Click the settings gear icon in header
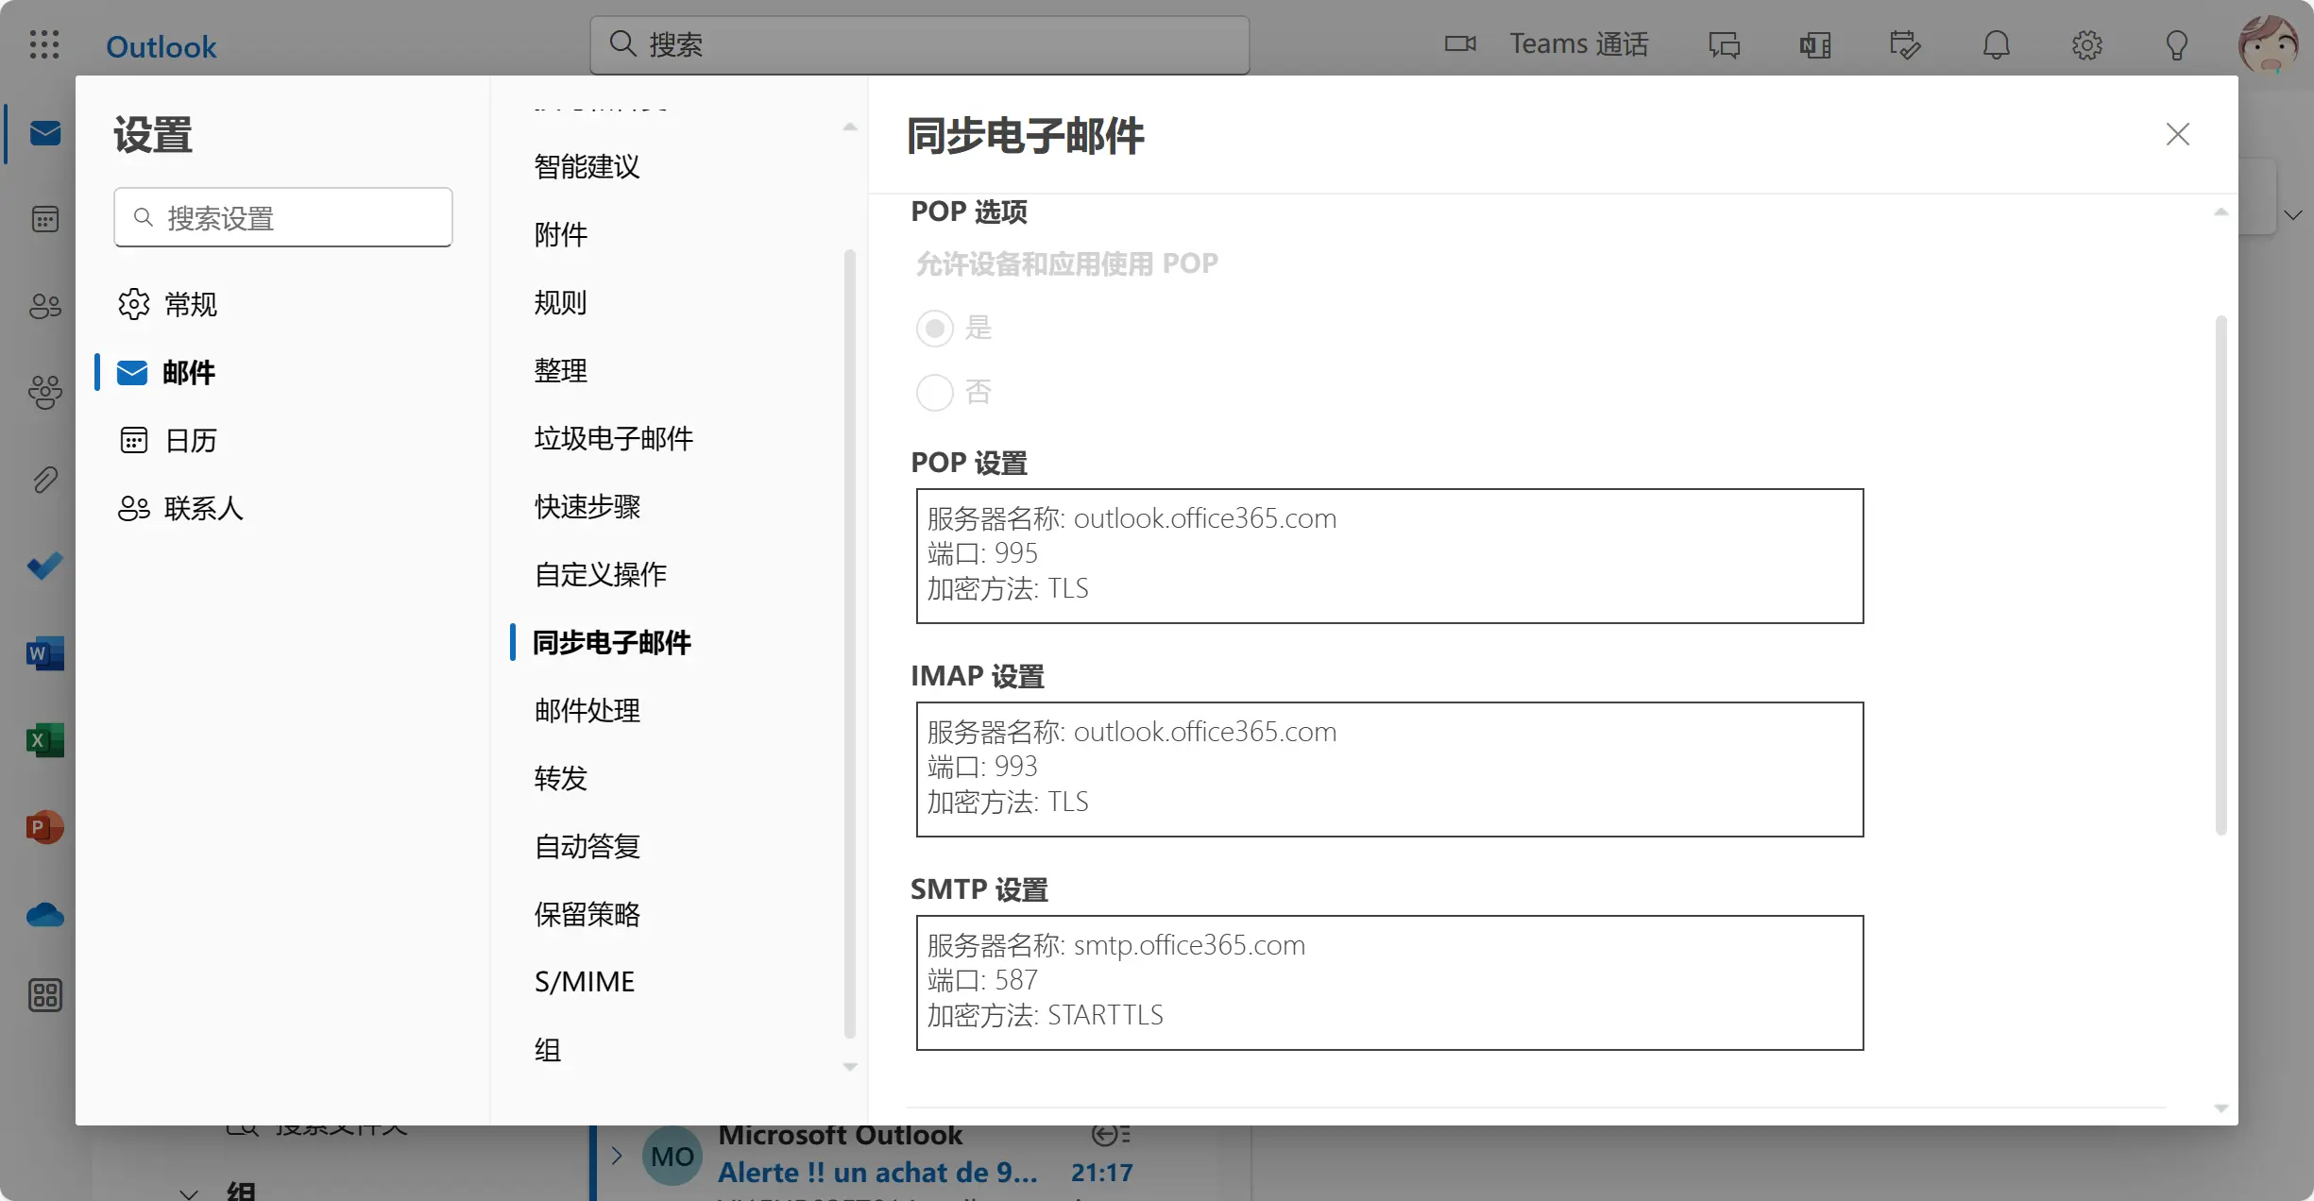The height and width of the screenshot is (1201, 2314). [x=2086, y=44]
